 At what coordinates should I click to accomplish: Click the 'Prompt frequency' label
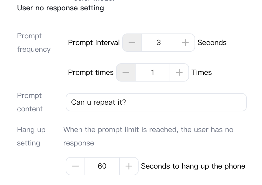point(33,43)
